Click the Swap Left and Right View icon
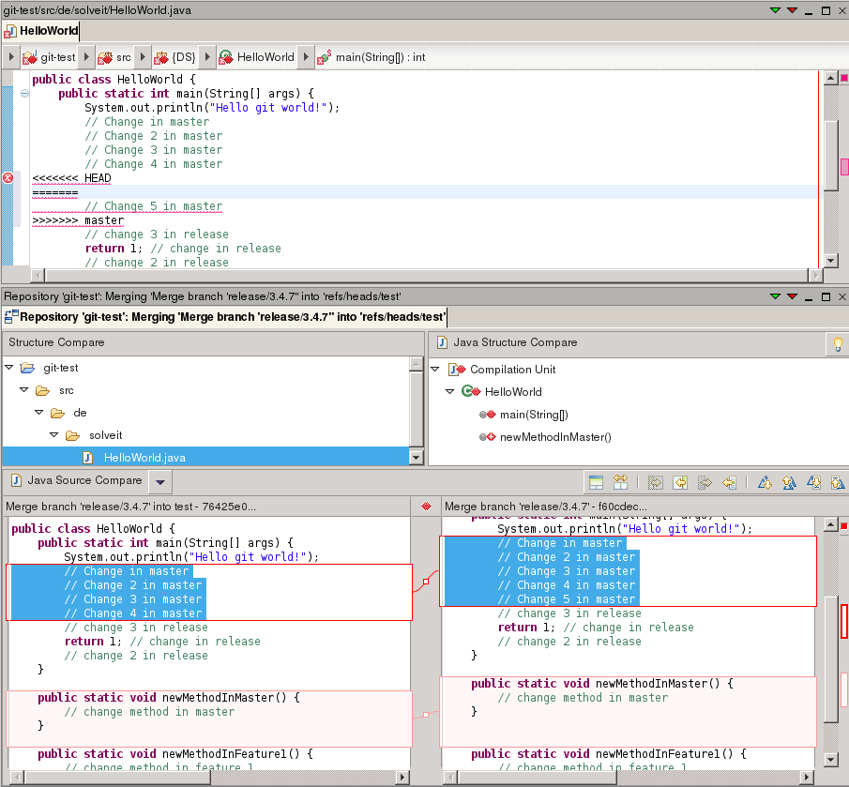Viewport: 849px width, 787px height. point(620,482)
